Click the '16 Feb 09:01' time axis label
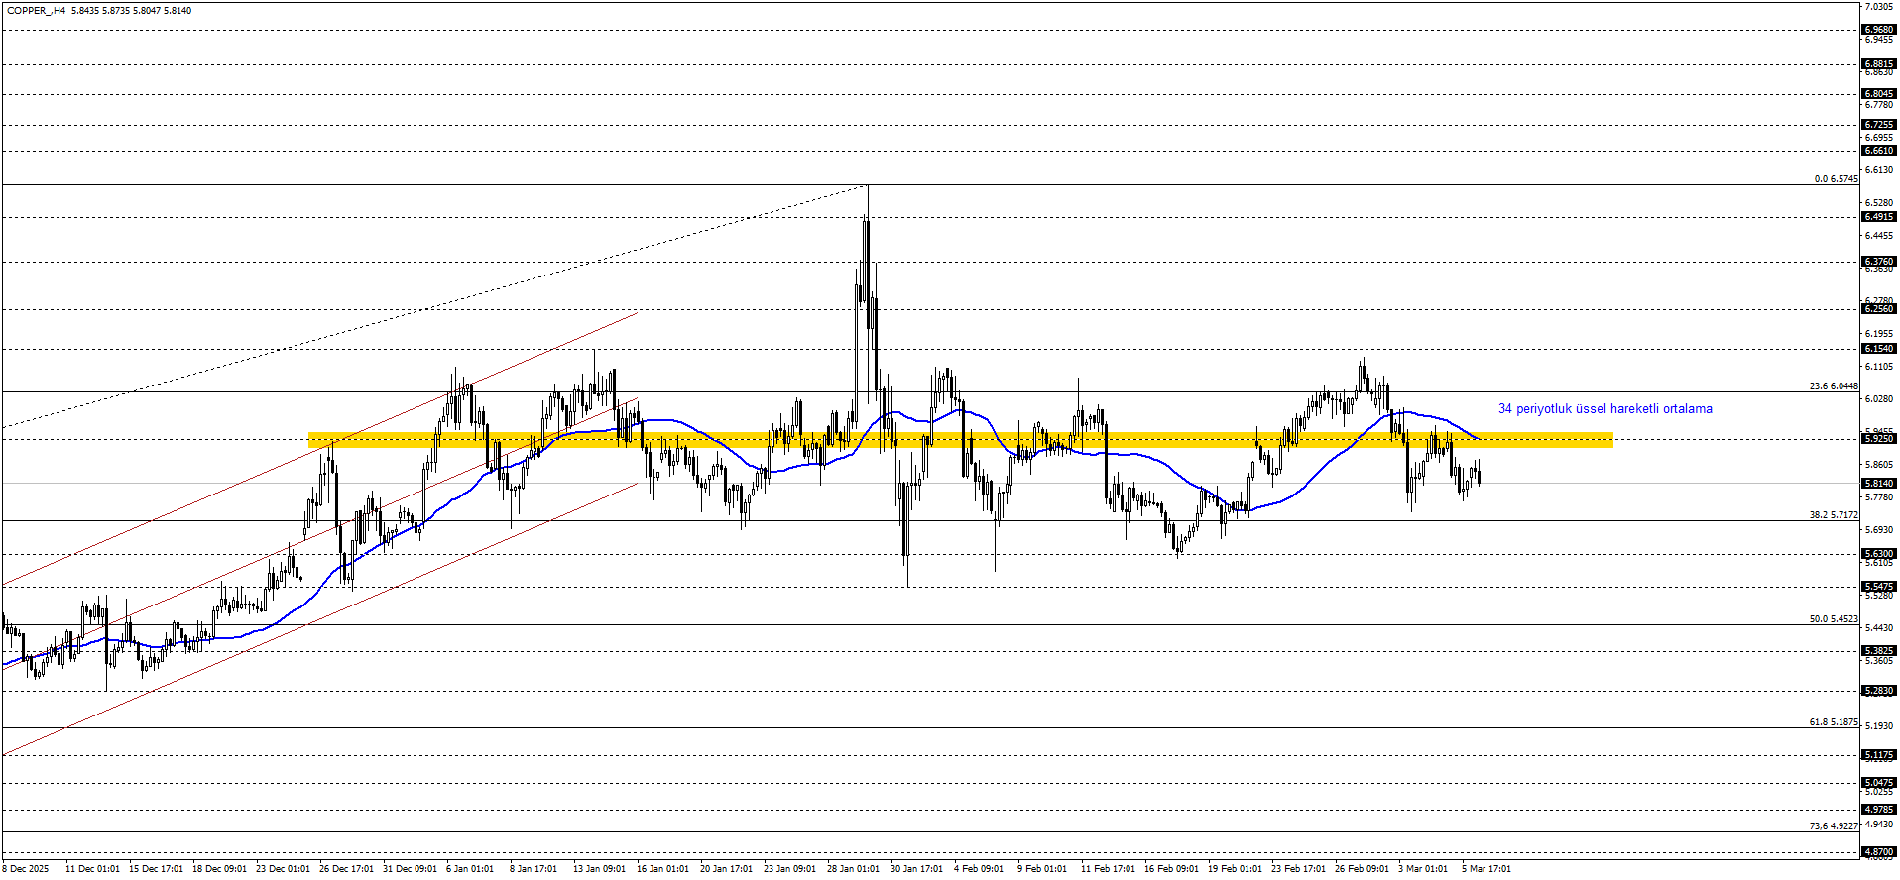1900x880 pixels. pyautogui.click(x=1169, y=869)
